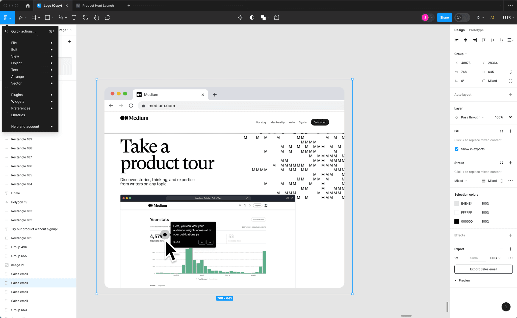Select the Hand tool
517x318 pixels.
(96, 17)
